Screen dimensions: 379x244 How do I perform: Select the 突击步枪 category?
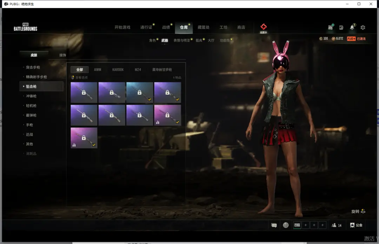(33, 67)
